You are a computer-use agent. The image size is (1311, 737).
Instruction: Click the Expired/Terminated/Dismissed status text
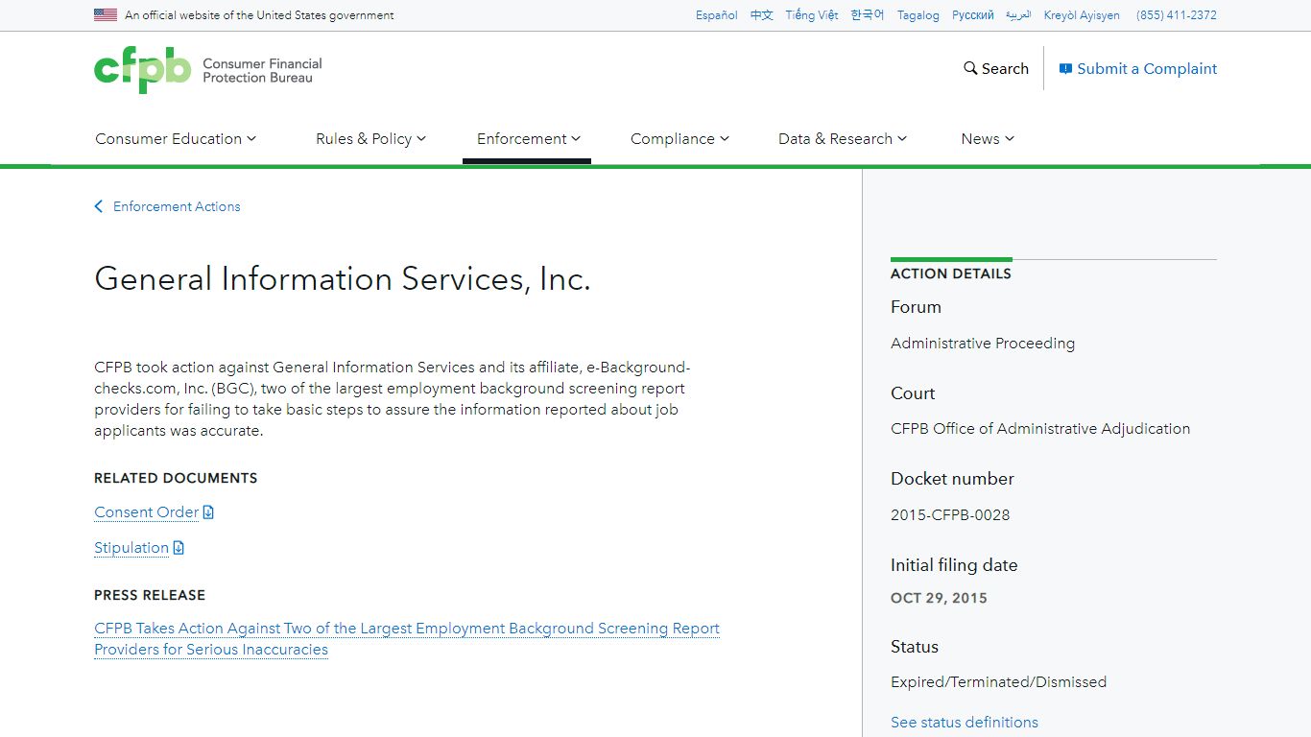pos(998,682)
